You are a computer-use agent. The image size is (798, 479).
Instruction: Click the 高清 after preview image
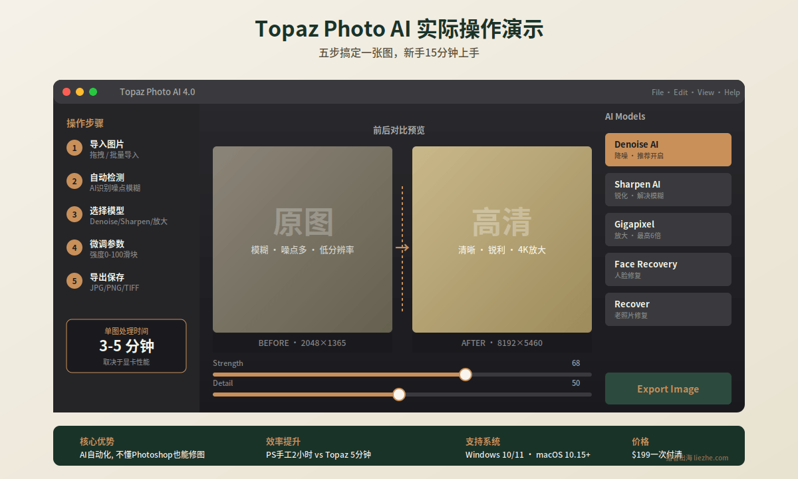pyautogui.click(x=502, y=239)
